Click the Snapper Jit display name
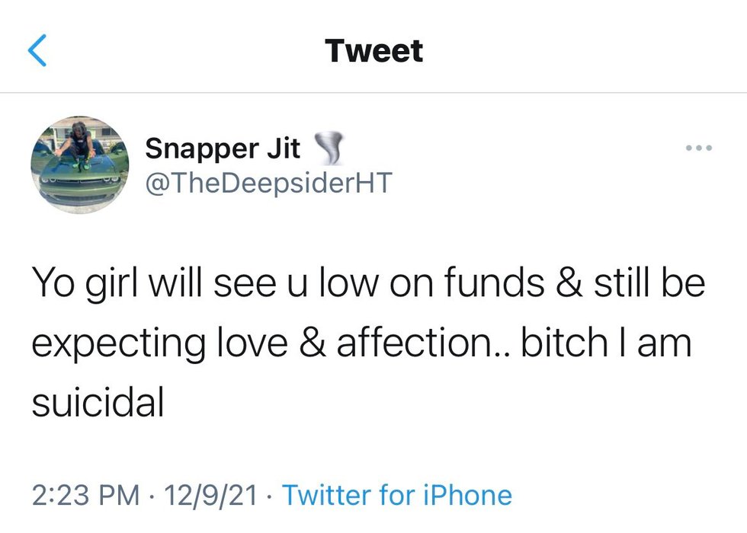Screen dimensions: 747x533 (223, 148)
